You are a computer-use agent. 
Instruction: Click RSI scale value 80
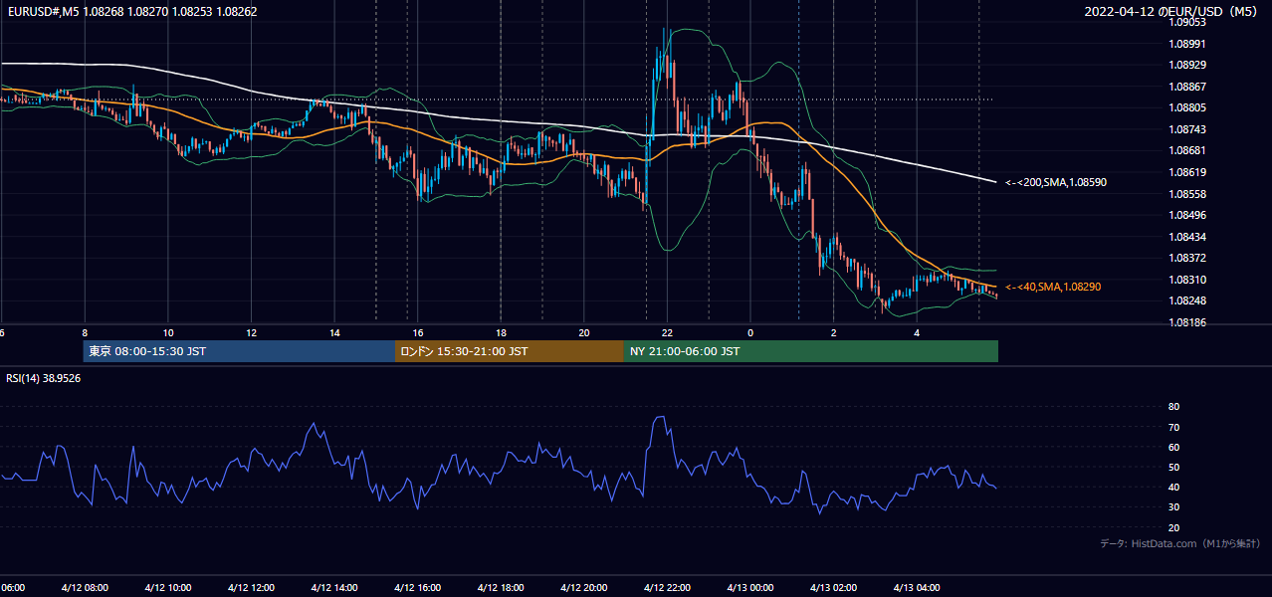1174,407
